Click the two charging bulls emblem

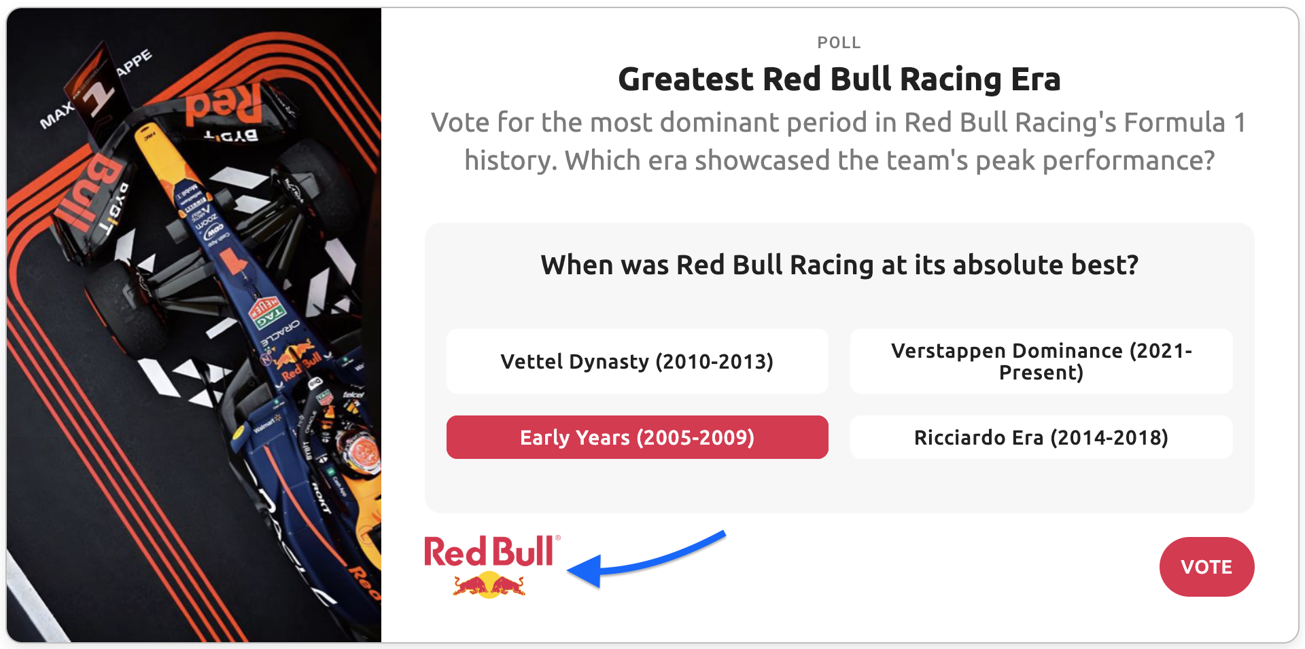coord(489,585)
